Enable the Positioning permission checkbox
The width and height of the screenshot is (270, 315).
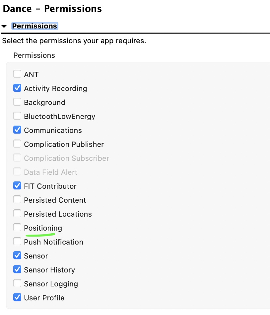[x=17, y=228]
